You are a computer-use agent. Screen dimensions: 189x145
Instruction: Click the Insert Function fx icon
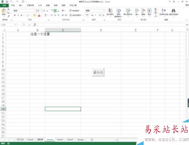pos(35,25)
